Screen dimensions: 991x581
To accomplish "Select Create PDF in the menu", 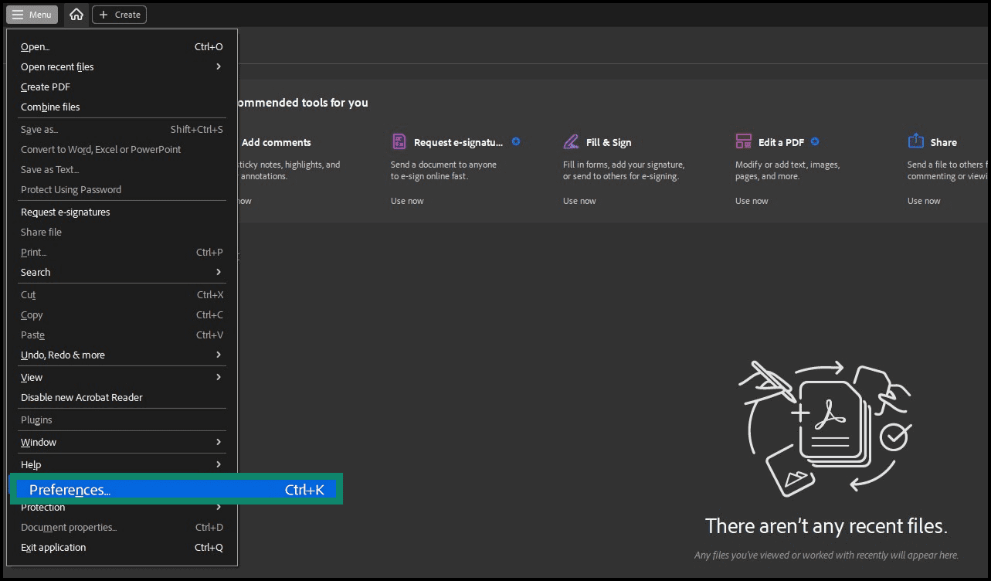I will [x=44, y=87].
